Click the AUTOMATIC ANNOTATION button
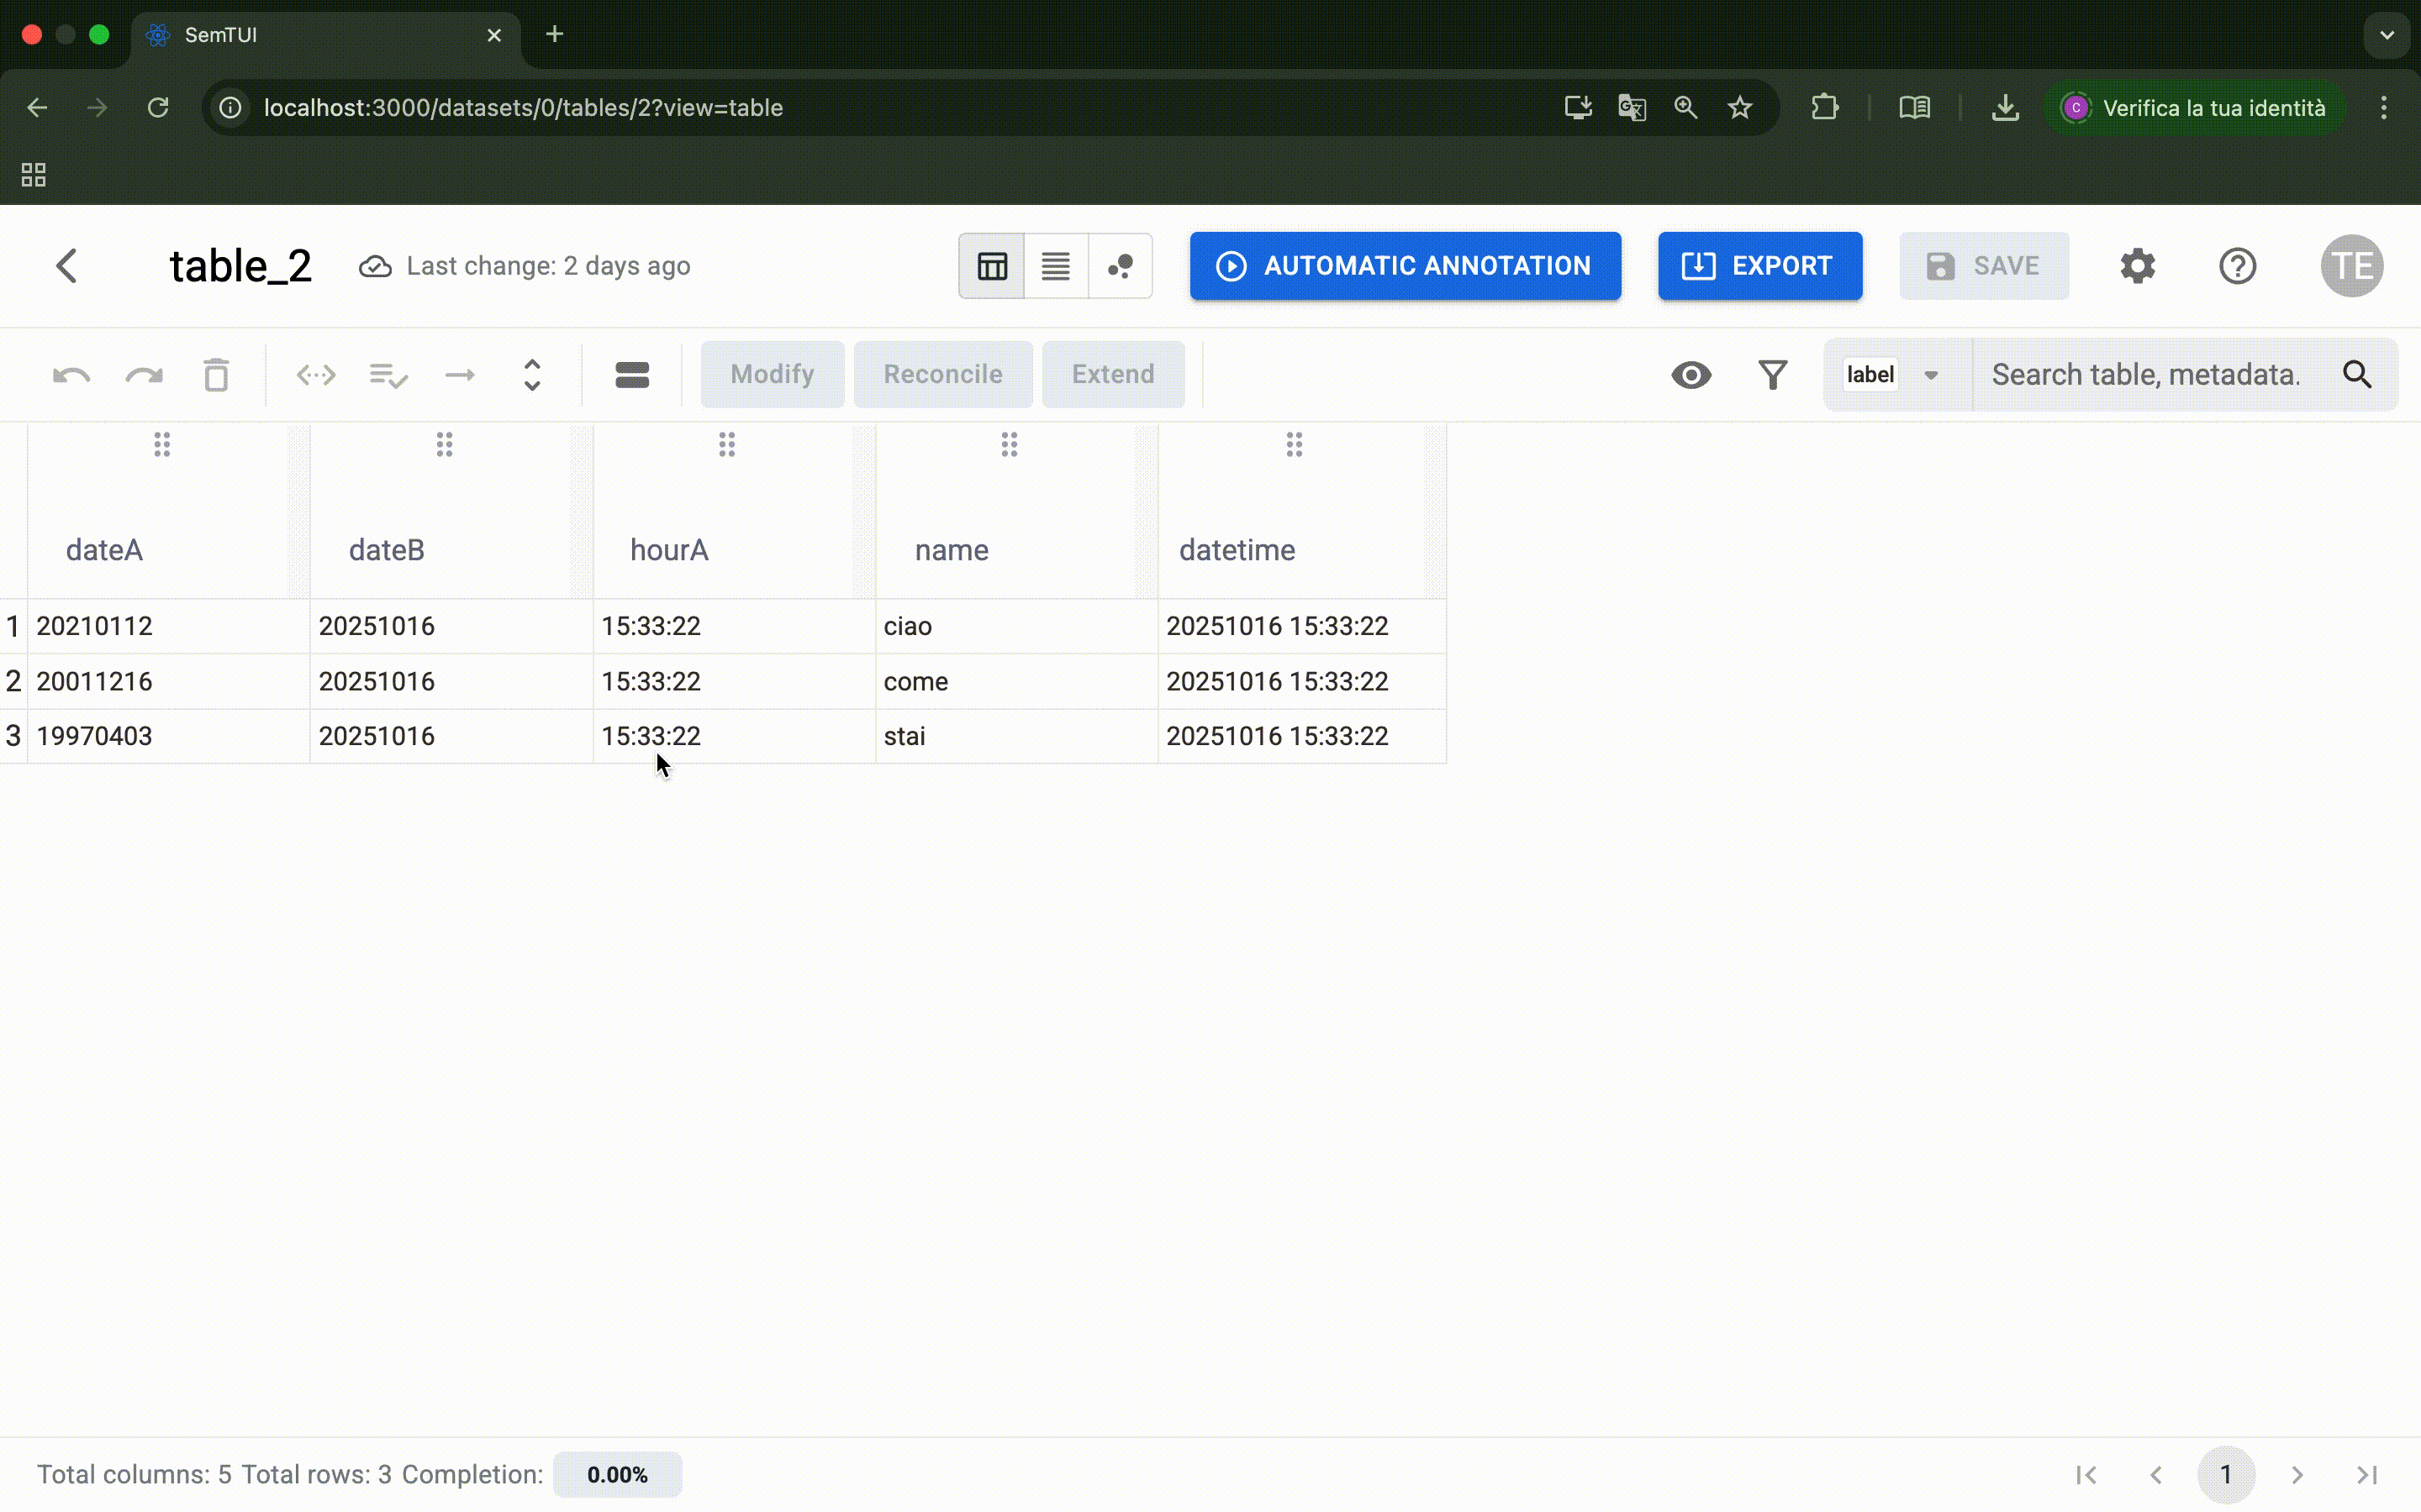Screen dimensions: 2421x1512 pyautogui.click(x=1405, y=266)
